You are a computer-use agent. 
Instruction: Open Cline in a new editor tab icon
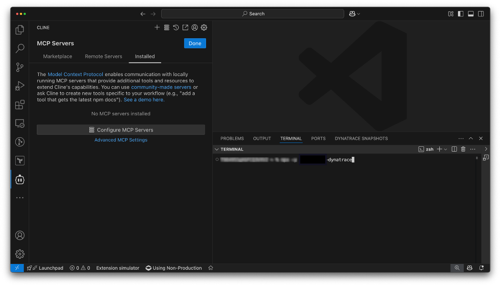185,27
